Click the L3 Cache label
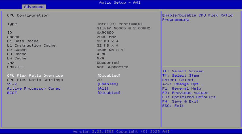Image resolution: width=242 pixels, height=134 pixels. click(x=17, y=54)
